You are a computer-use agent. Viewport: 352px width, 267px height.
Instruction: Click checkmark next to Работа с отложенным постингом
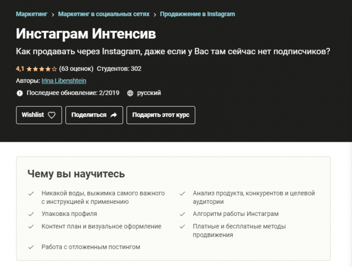(30, 247)
